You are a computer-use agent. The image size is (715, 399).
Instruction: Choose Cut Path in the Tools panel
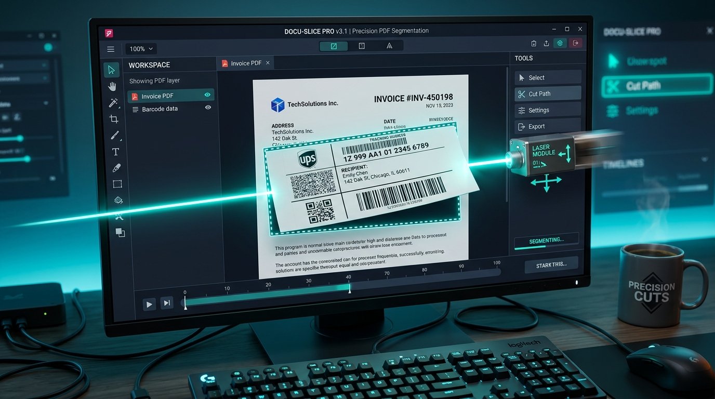548,94
